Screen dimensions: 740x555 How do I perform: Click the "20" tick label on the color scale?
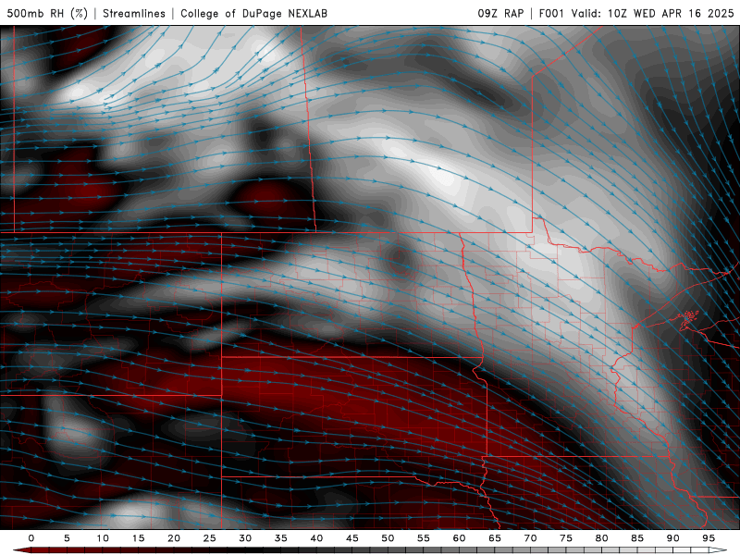tap(174, 538)
